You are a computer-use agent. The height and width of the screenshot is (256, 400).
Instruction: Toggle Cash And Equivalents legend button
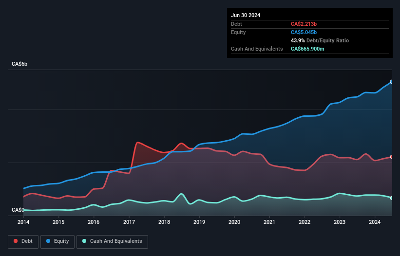[x=112, y=241]
